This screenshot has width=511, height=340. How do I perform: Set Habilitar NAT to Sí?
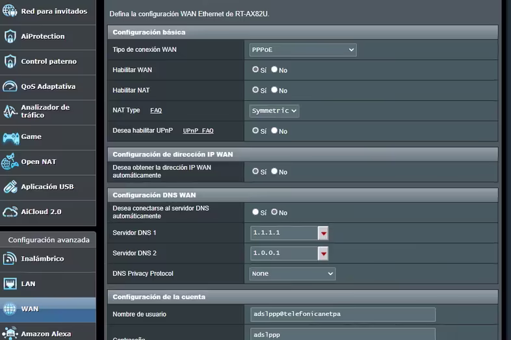click(x=255, y=90)
